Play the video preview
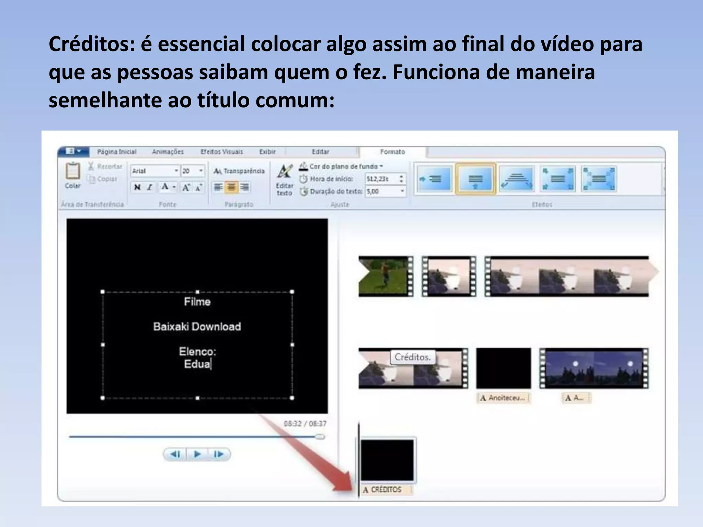703x527 pixels. point(197,454)
